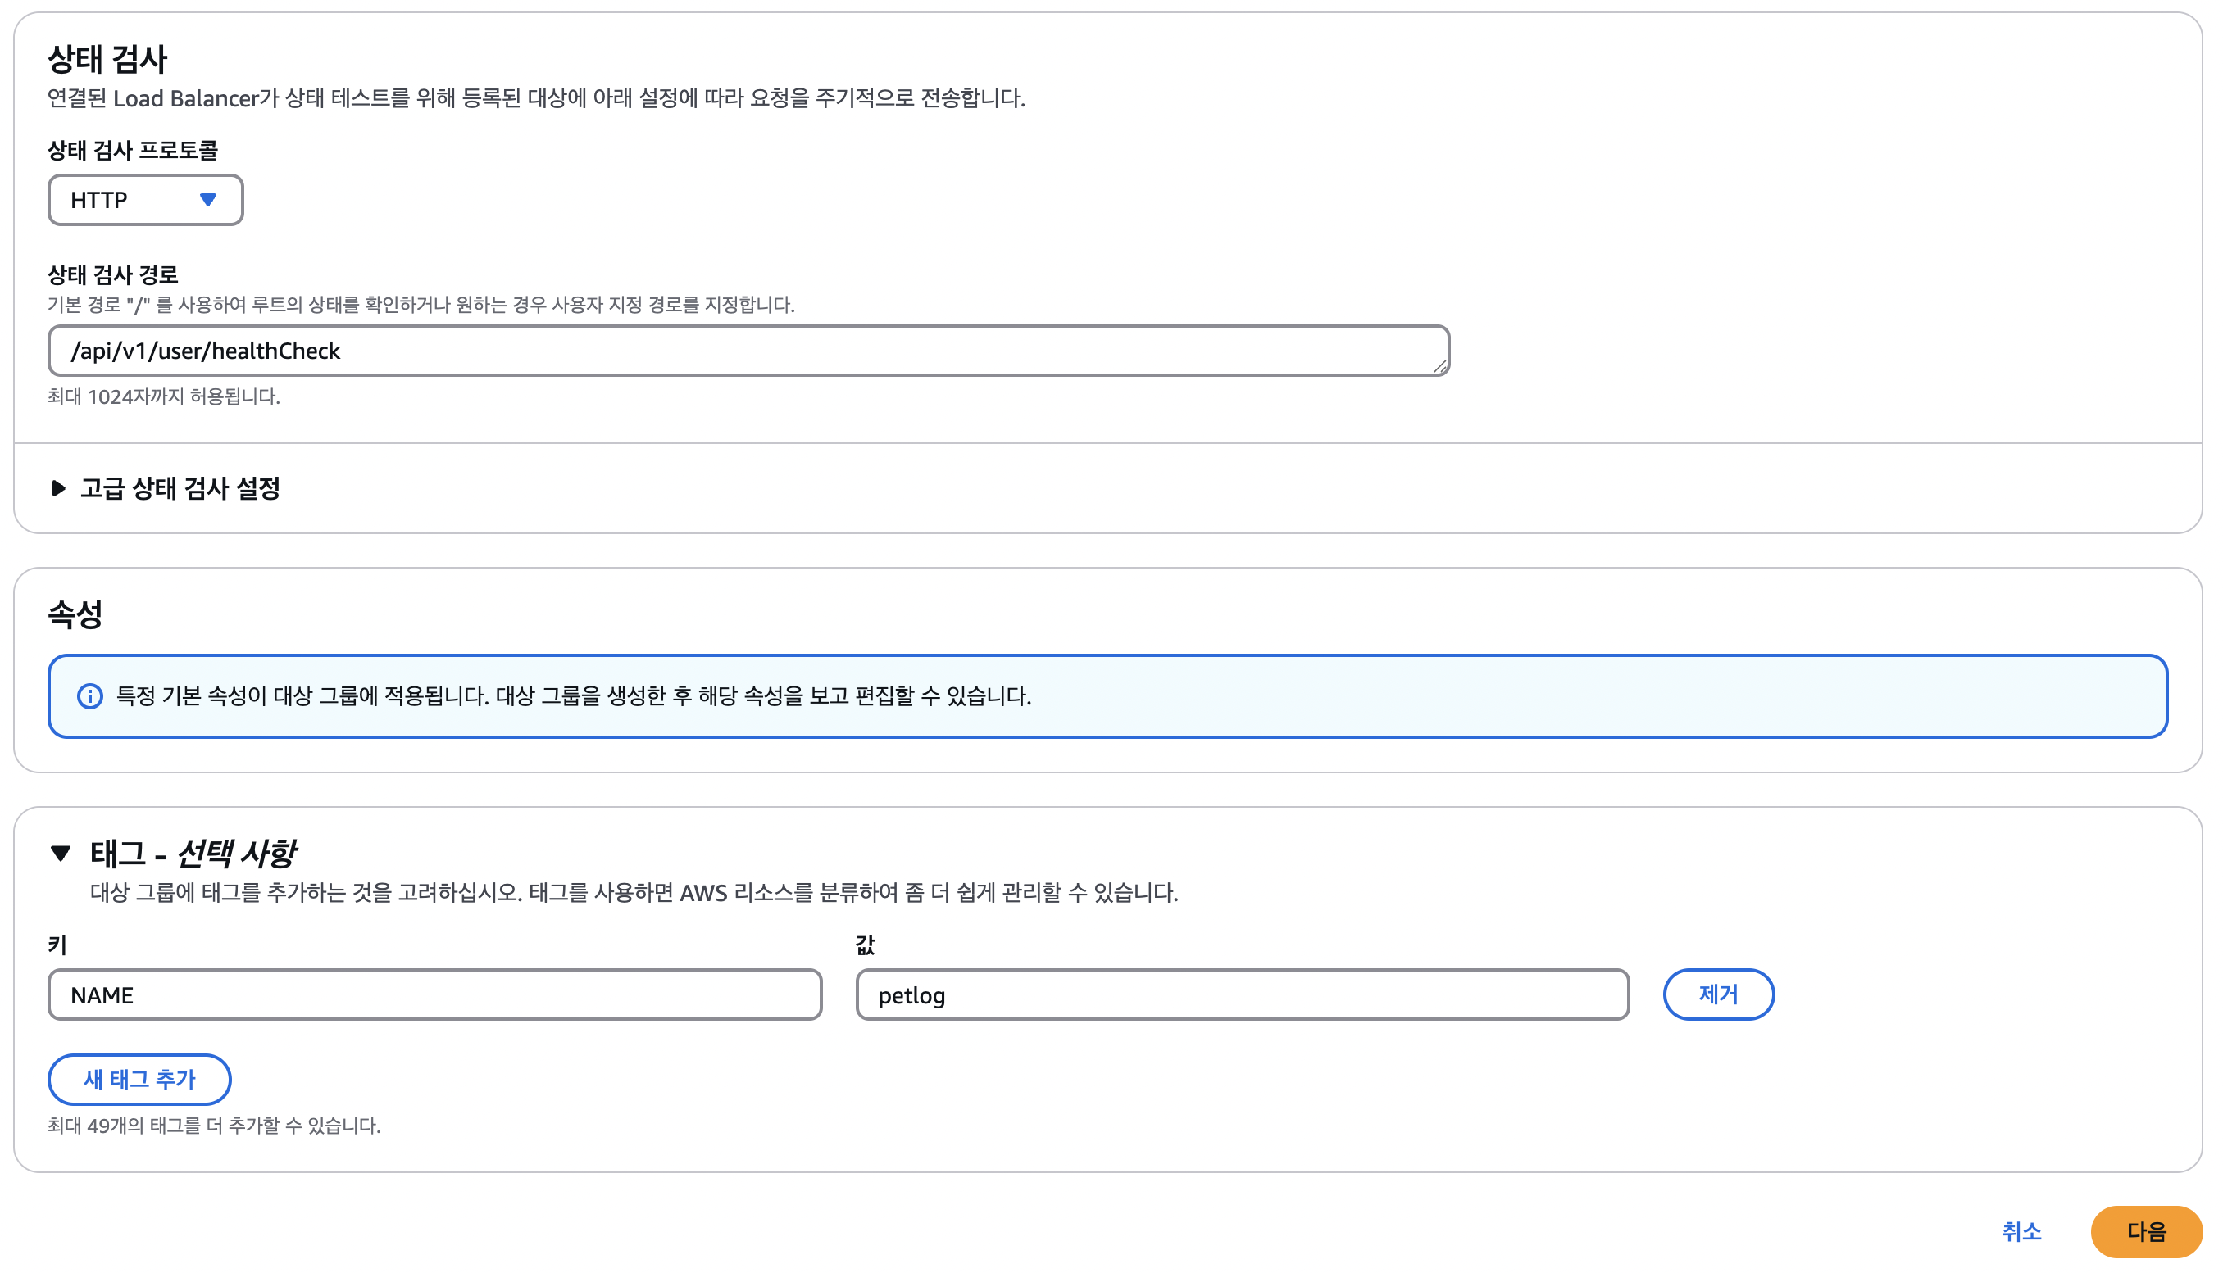The width and height of the screenshot is (2223, 1273).
Task: Click the 최대 1024자까지 허용됩니다 hint text
Action: 164,397
